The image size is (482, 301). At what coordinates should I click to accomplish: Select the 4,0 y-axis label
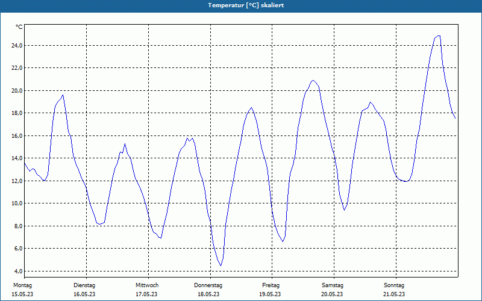17,272
